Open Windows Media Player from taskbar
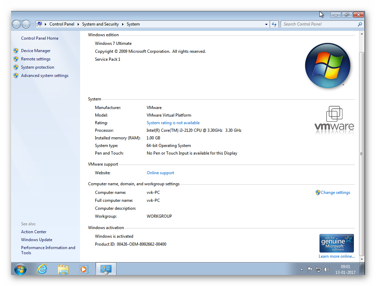The image size is (376, 286). (84, 269)
